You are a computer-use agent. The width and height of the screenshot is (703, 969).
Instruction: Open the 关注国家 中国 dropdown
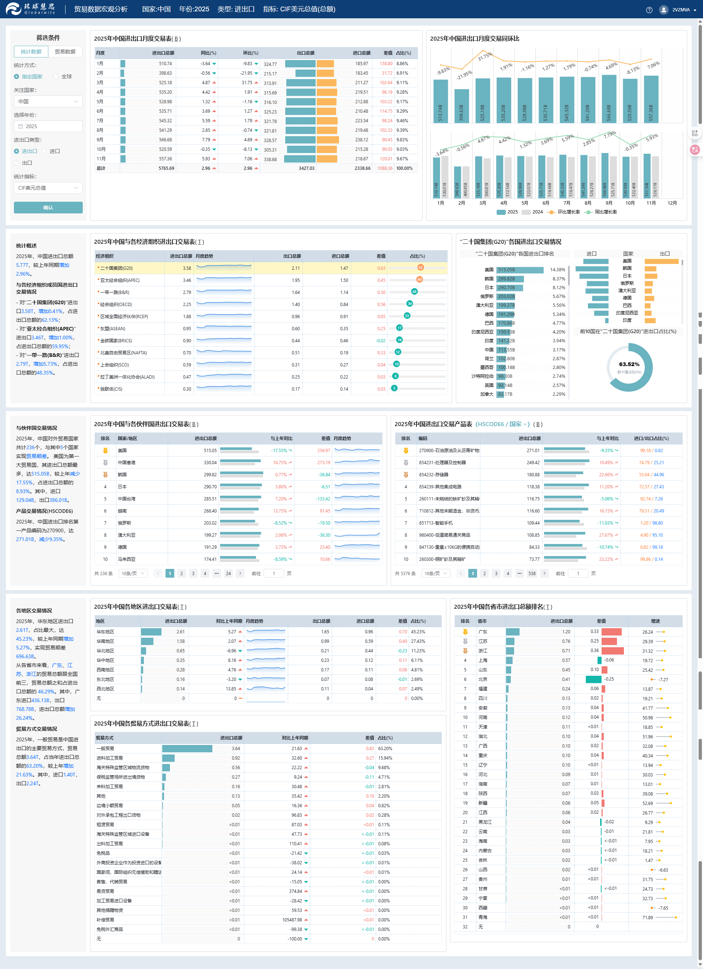tap(48, 102)
